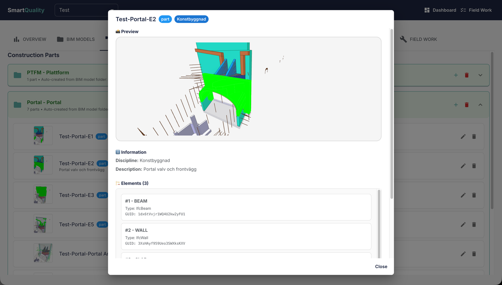
Task: Click the FIELD WORK wrench icon
Action: 403,39
